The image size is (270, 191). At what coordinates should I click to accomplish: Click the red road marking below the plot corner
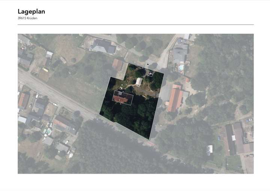(151, 144)
